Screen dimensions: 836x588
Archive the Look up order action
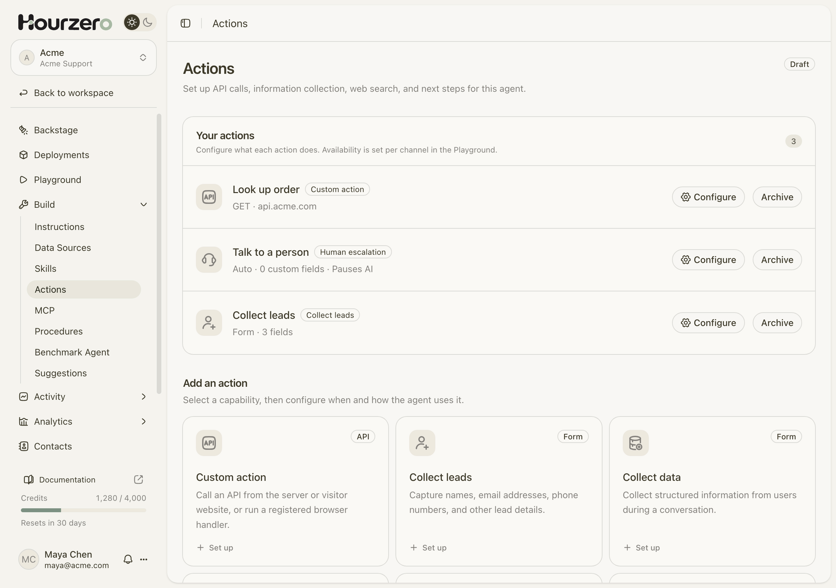[x=777, y=197]
